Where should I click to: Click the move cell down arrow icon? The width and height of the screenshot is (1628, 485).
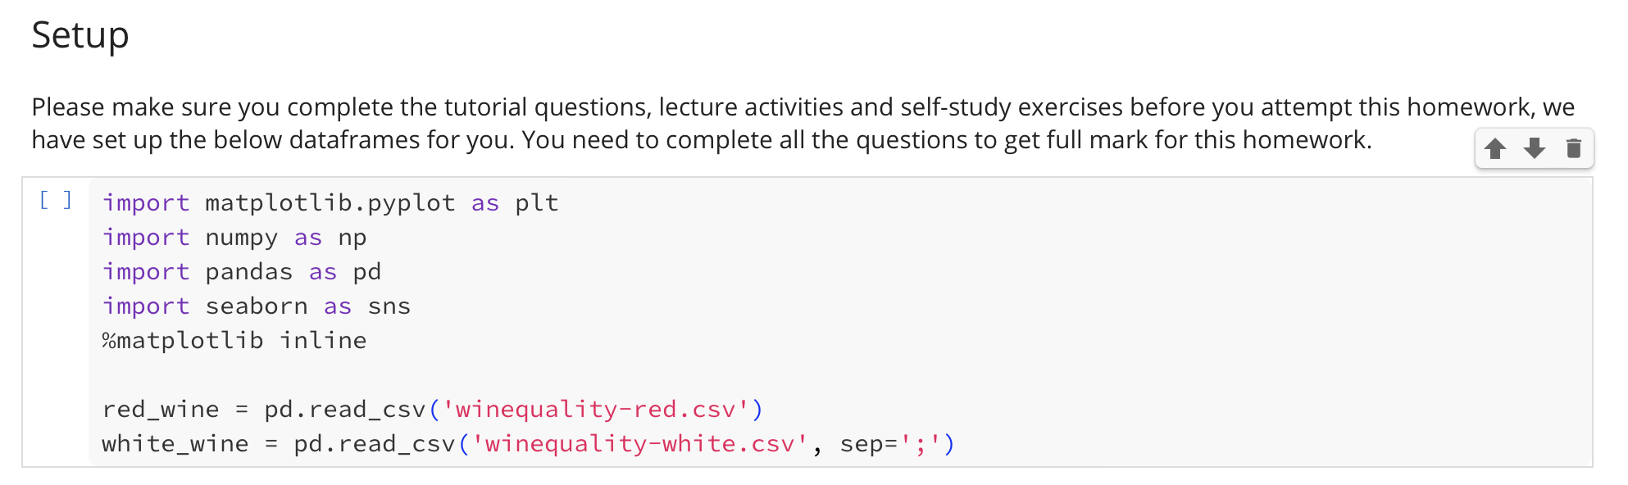[1534, 148]
